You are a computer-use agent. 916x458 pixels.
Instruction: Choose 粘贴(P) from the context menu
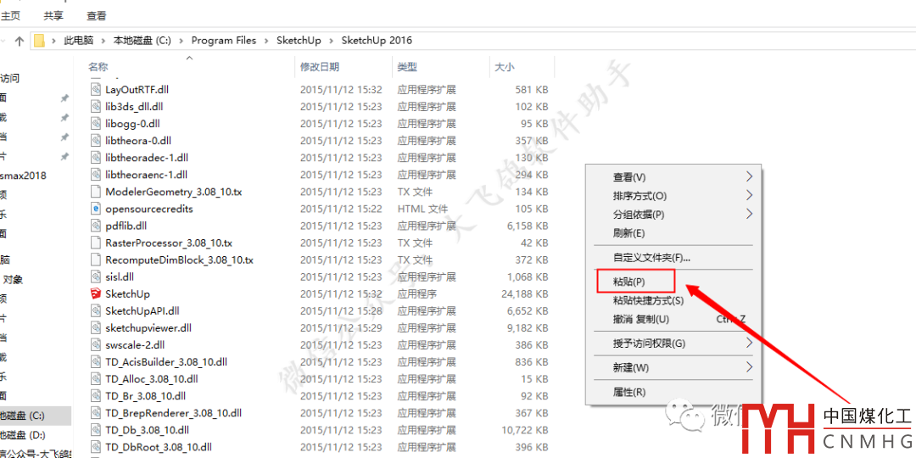point(629,282)
